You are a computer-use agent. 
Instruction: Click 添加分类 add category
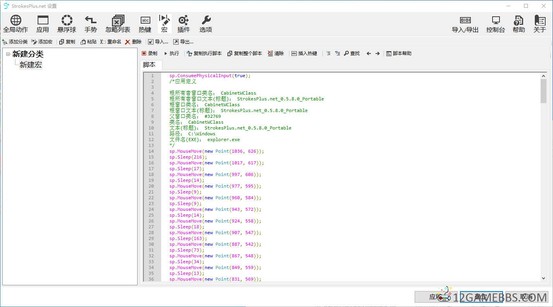click(x=15, y=42)
